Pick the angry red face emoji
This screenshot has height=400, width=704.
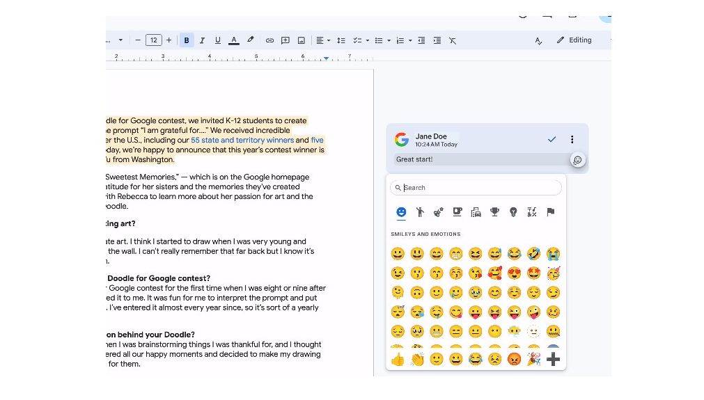[514, 359]
